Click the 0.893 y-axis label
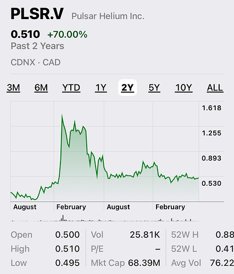The image size is (234, 274). tap(211, 158)
